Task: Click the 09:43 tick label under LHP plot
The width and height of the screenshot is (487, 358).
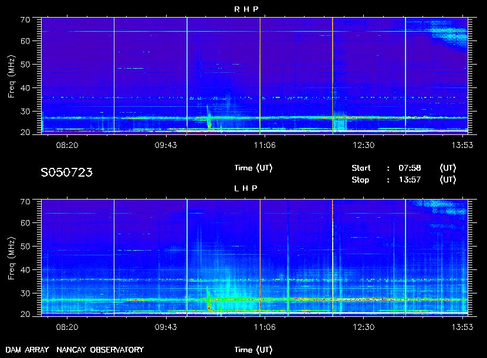Action: 166,327
